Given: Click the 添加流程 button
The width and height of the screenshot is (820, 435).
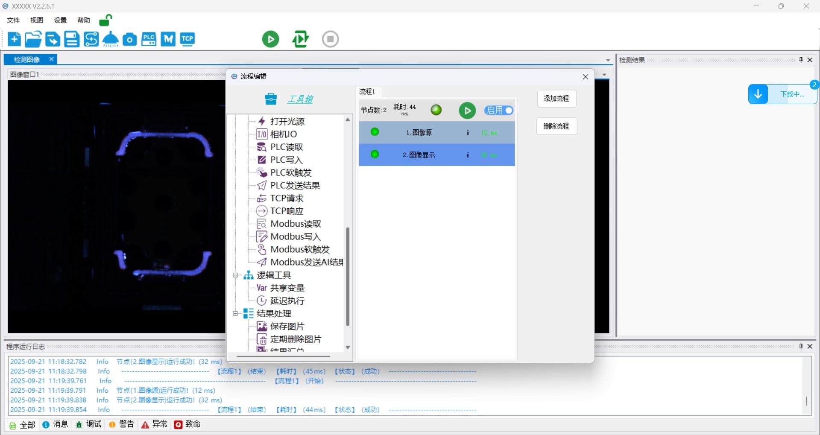Looking at the screenshot, I should pyautogui.click(x=556, y=99).
